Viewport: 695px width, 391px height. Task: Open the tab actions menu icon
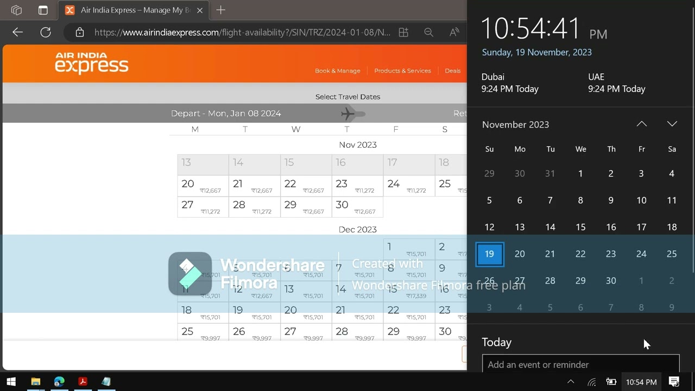click(43, 10)
